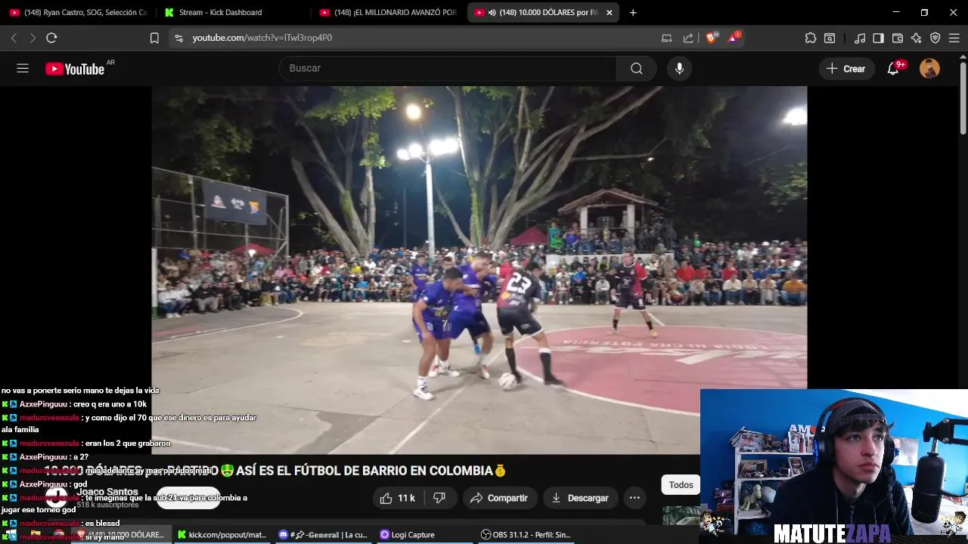Image resolution: width=968 pixels, height=544 pixels.
Task: Select the Todos filter chip
Action: tap(681, 485)
